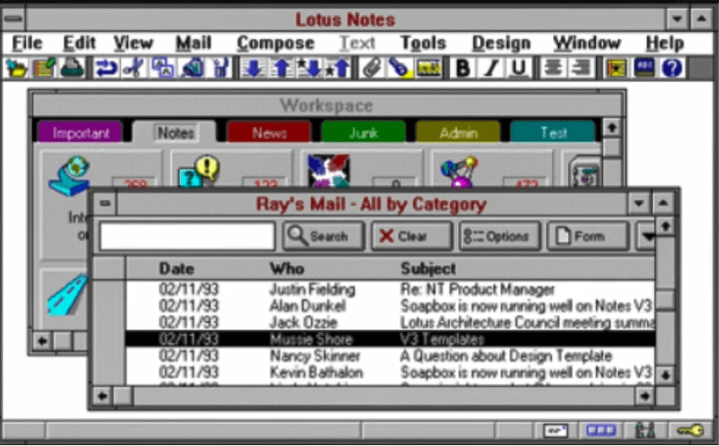This screenshot has width=719, height=446.
Task: Click the search text input box
Action: tap(187, 236)
